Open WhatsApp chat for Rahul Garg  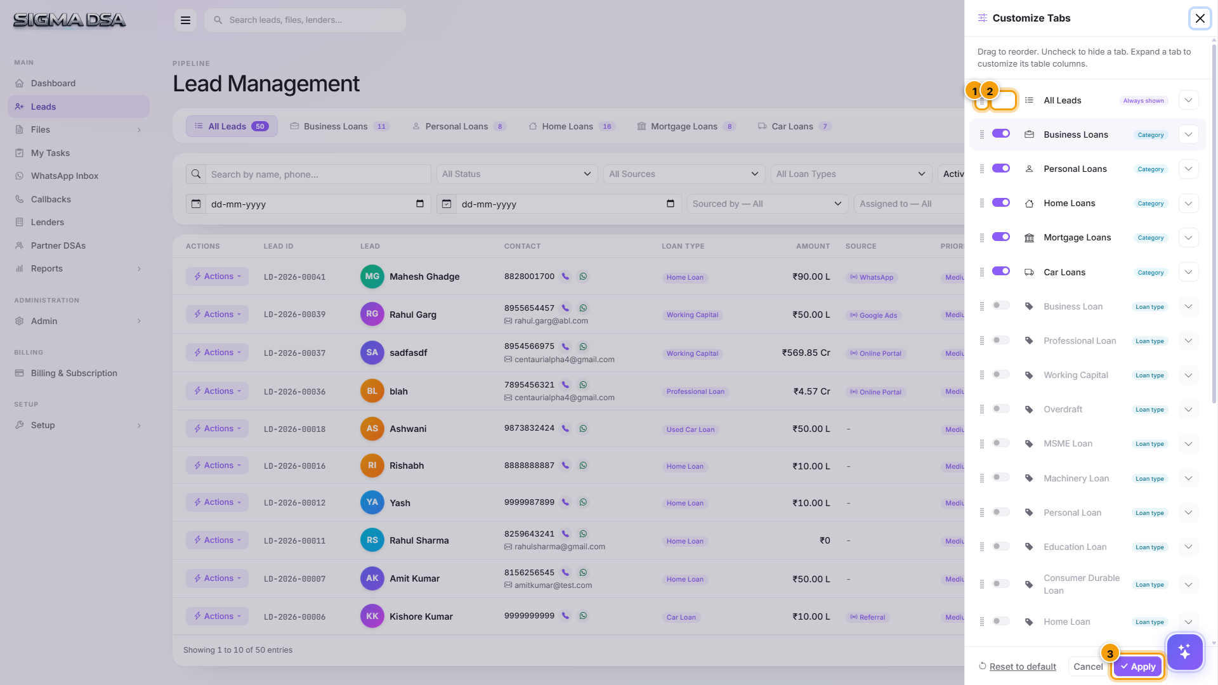pos(583,308)
